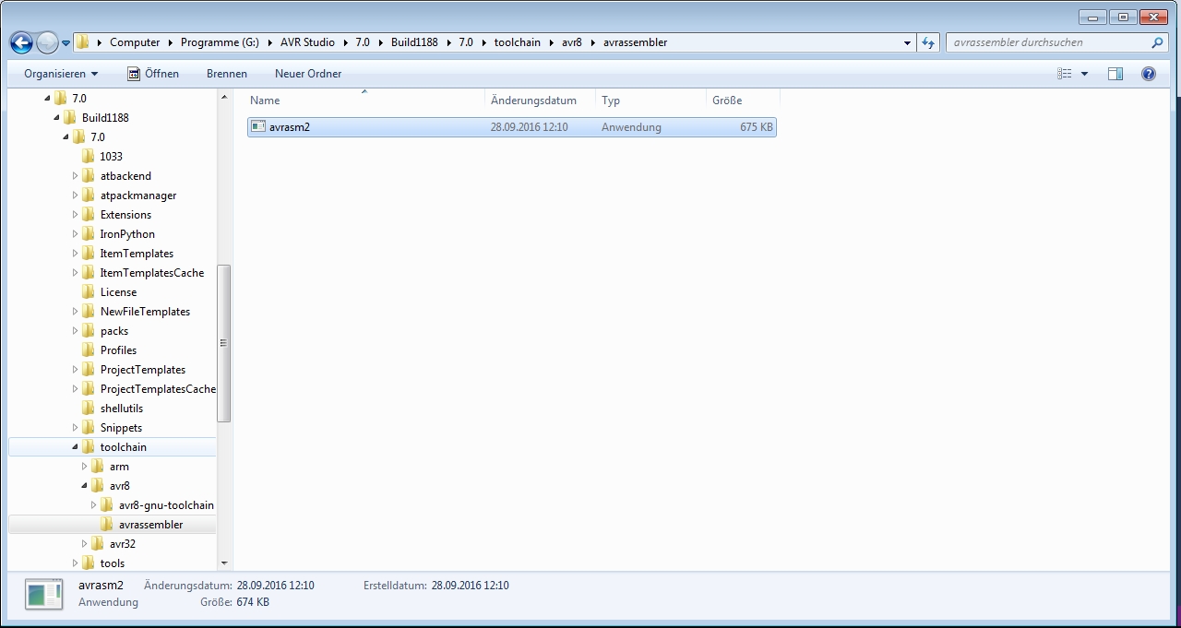Expand the avr8-gnu-toolchain folder node

[x=94, y=505]
